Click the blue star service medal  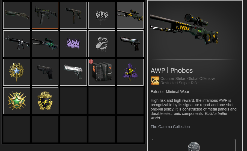click(x=17, y=72)
